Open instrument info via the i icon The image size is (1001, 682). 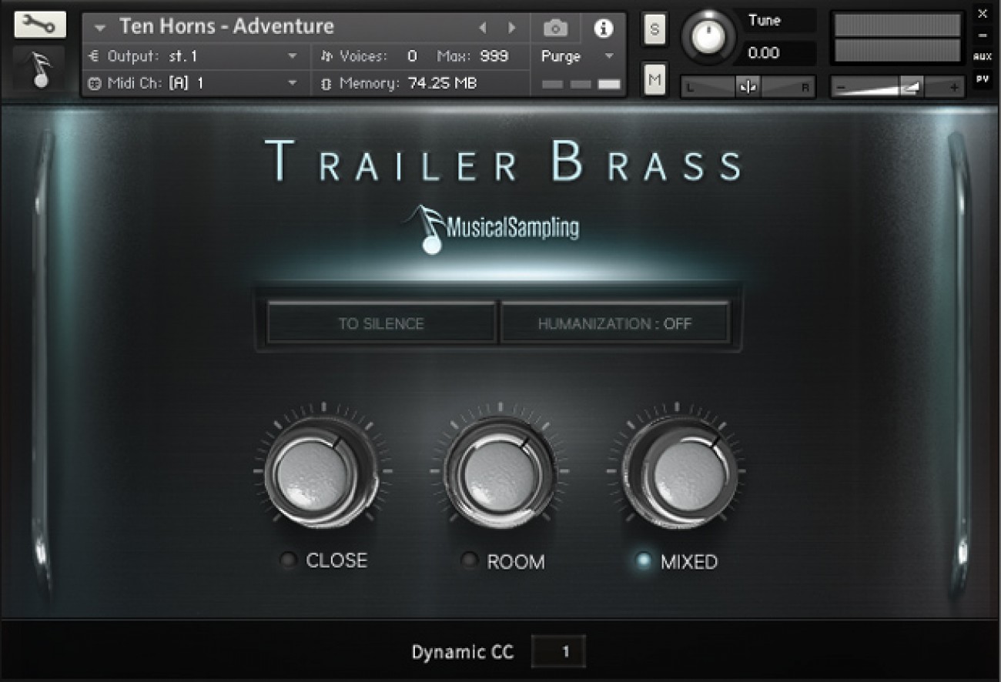point(604,28)
